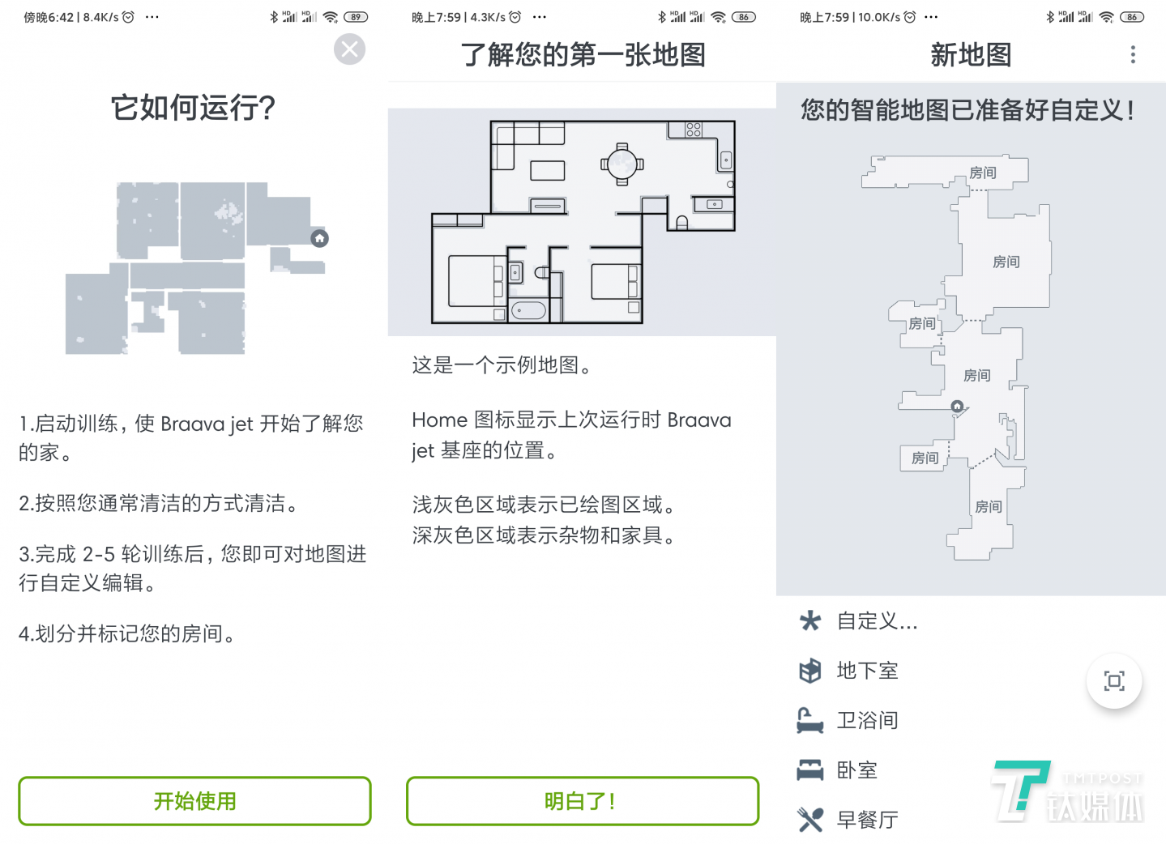
Task: Tap the basement box icon next to 地下室
Action: 809,671
